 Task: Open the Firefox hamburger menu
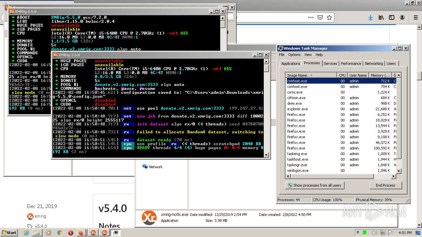[416, 17]
